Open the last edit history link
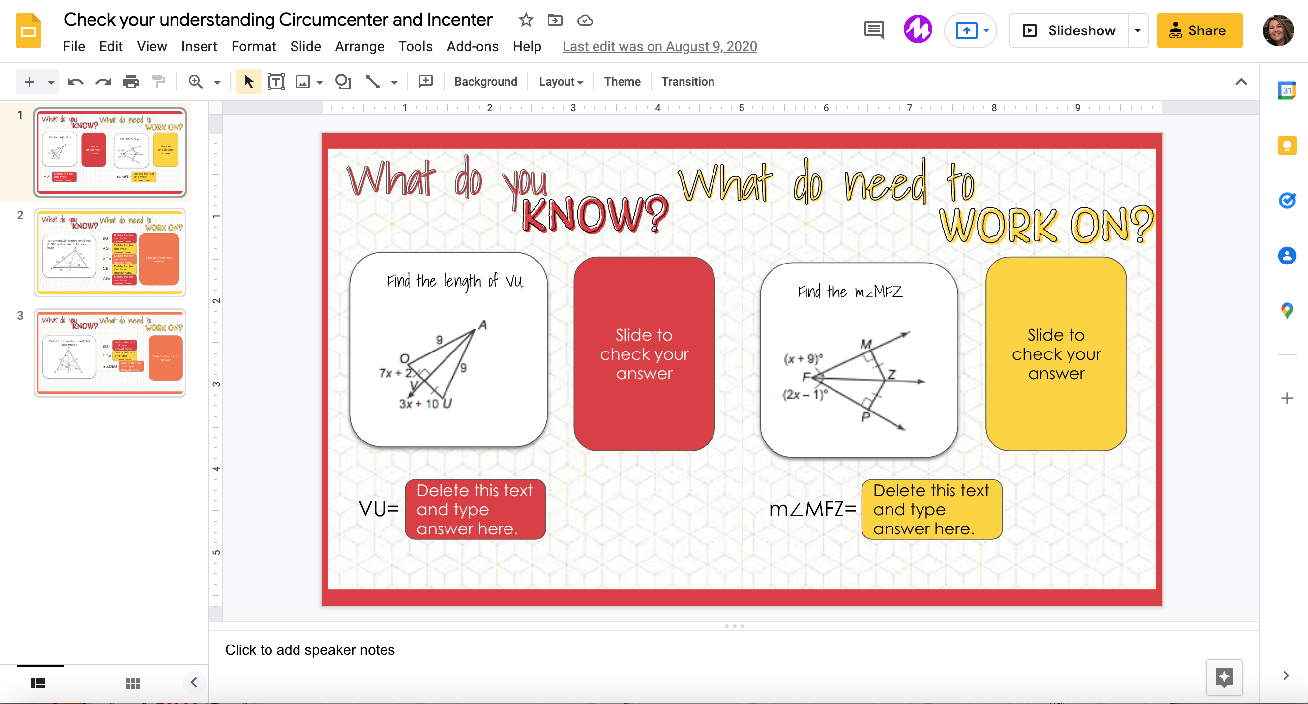Screen dimensions: 1308x704 tap(659, 46)
